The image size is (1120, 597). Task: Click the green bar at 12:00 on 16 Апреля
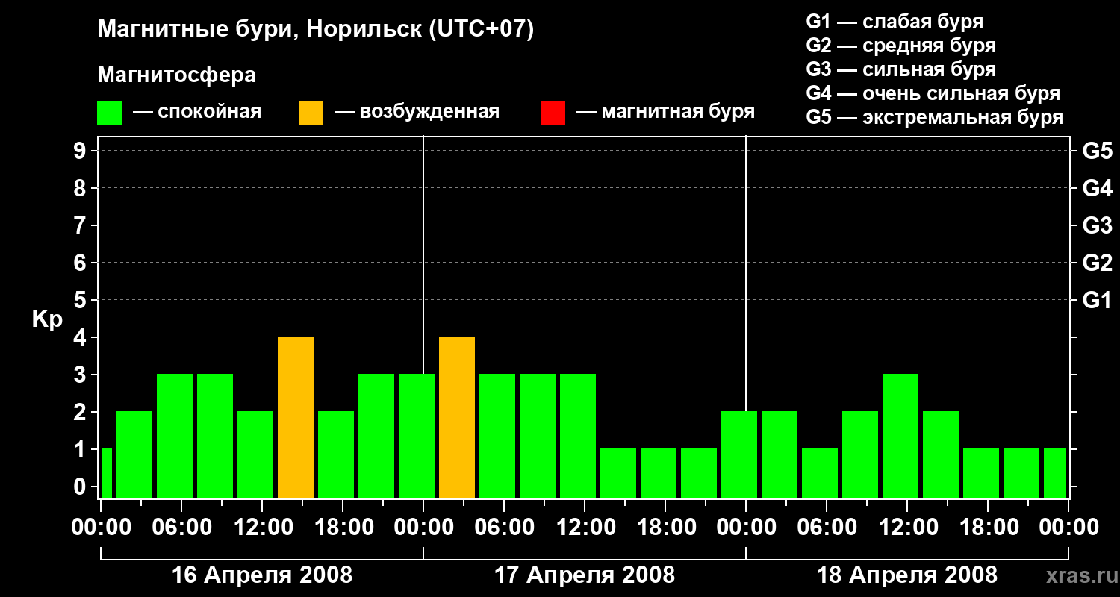255,455
